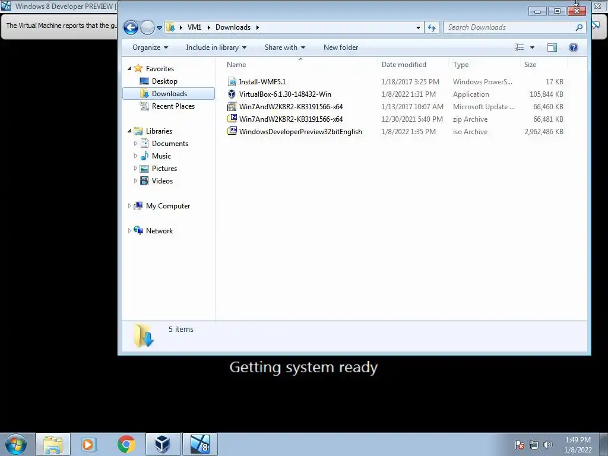Screen dimensions: 608x456
Task: Select Downloads in Favorites
Action: coord(169,93)
